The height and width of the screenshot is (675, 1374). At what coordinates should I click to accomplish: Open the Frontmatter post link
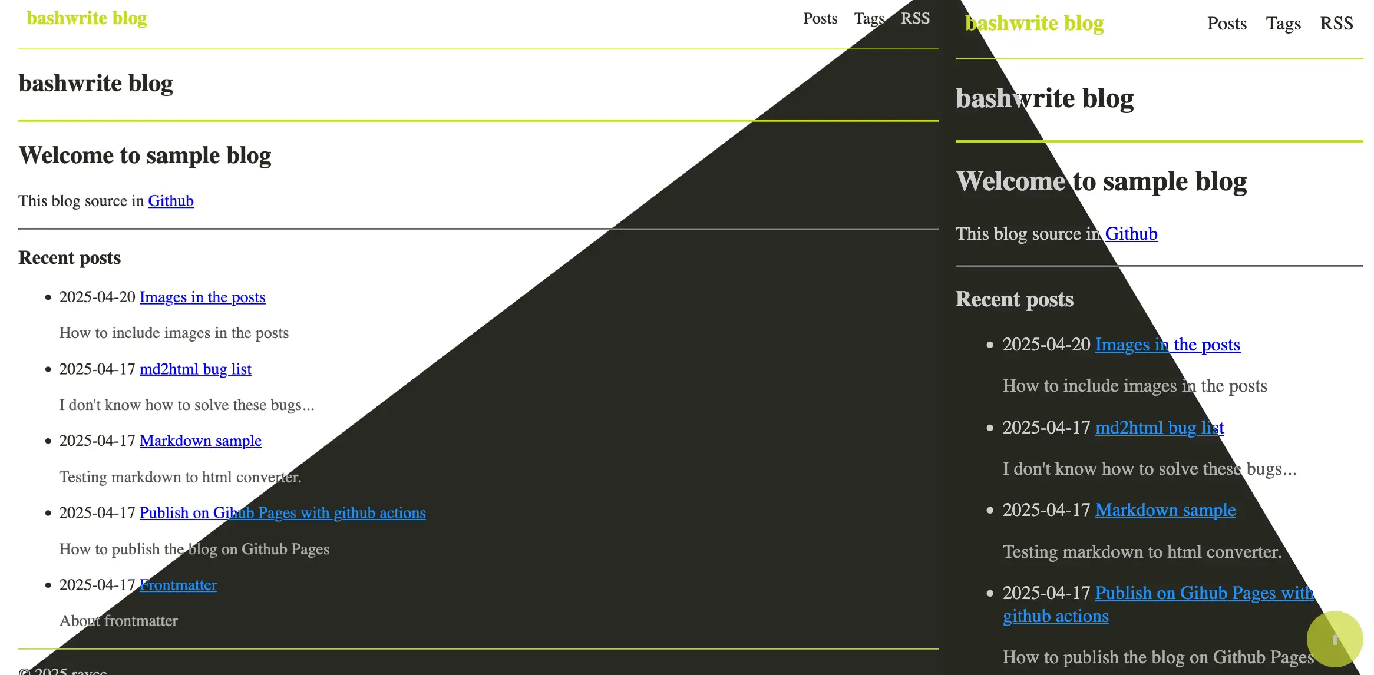[178, 585]
